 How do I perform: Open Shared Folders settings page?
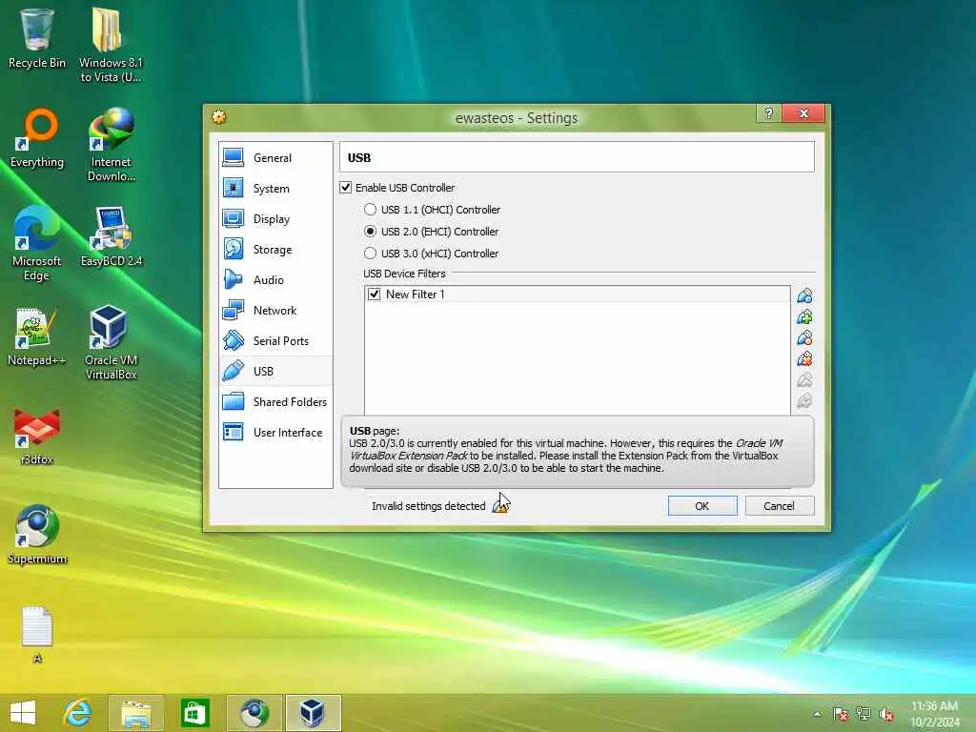(x=275, y=401)
